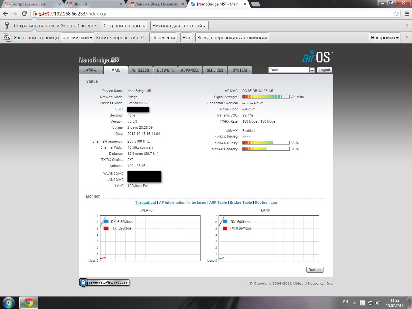The image size is (412, 309).
Task: Select the ADVANCED tab
Action: [190, 70]
